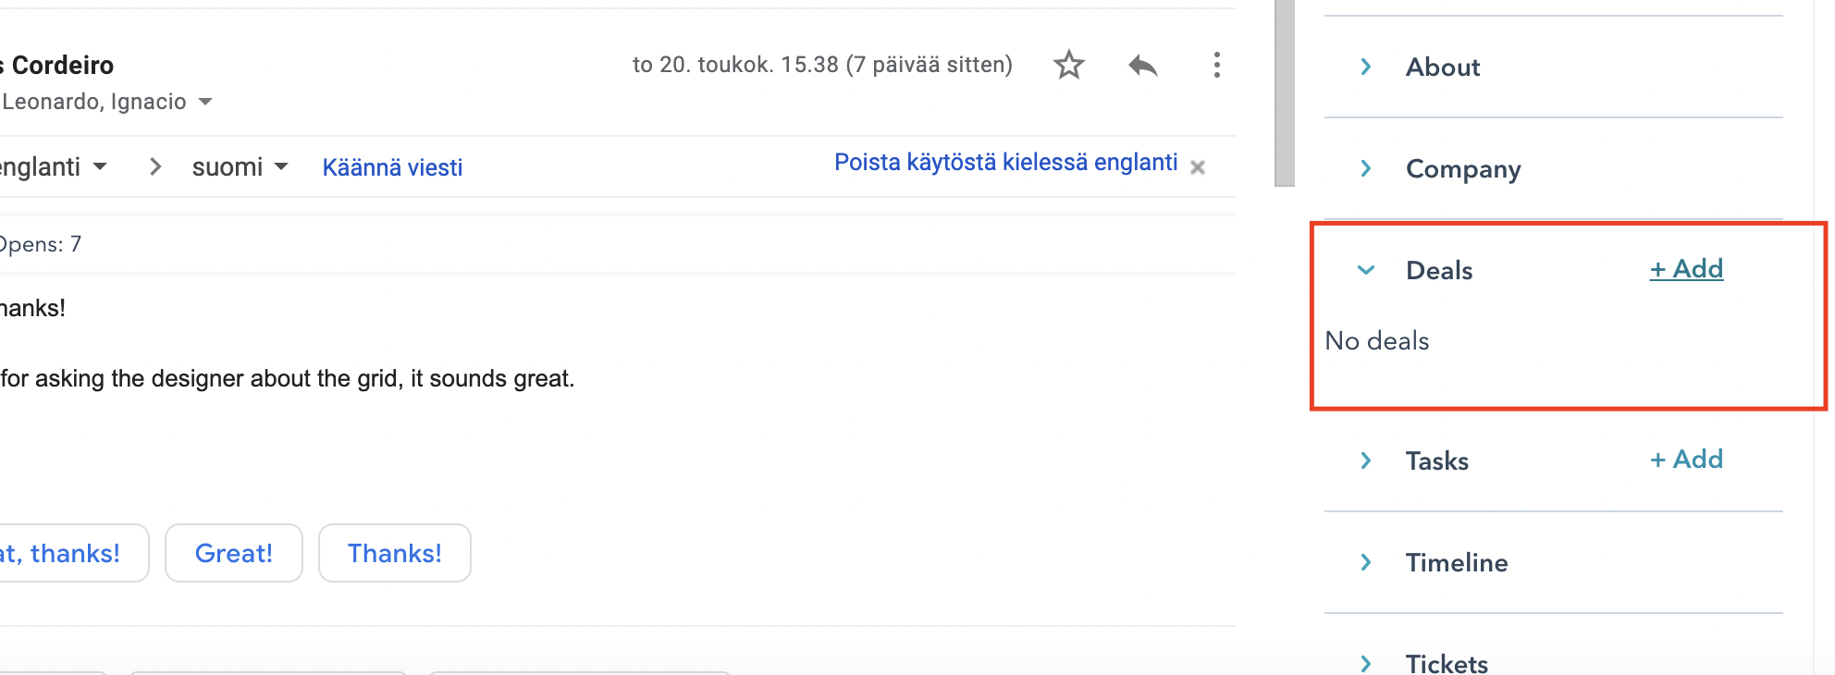Expand the Tasks section chevron

(x=1366, y=460)
